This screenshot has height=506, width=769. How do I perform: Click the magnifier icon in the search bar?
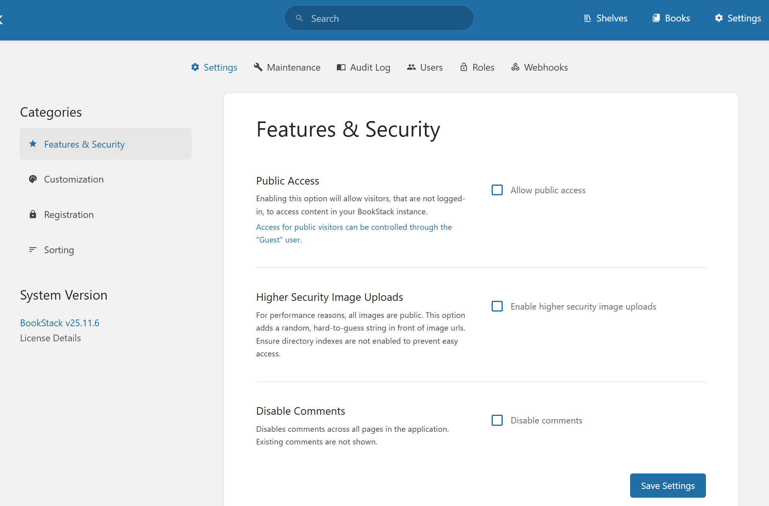(300, 18)
